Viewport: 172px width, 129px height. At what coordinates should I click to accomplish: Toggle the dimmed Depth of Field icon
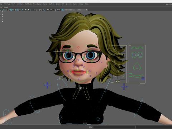coord(33,10)
